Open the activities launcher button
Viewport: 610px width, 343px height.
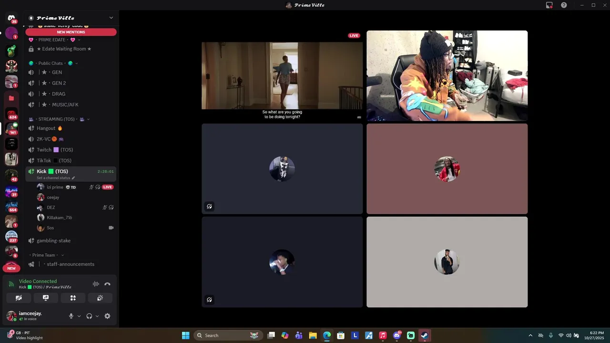pyautogui.click(x=73, y=298)
